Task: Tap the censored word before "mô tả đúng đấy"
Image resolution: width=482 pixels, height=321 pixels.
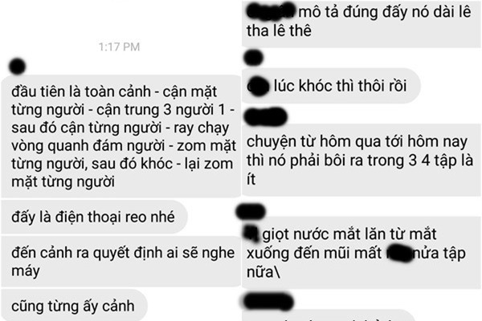Action: coord(272,11)
